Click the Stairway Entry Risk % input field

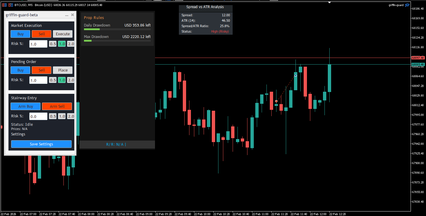38,116
